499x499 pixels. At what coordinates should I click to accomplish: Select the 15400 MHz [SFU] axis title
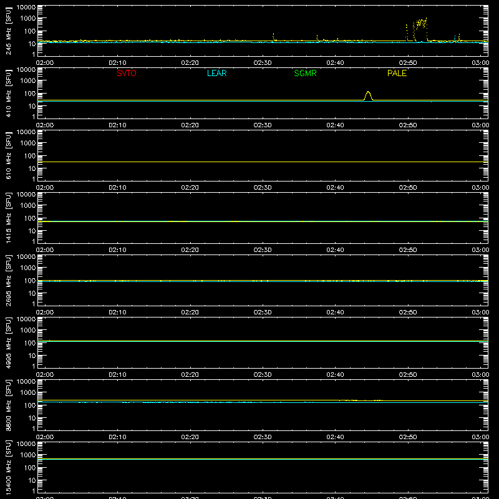pyautogui.click(x=8, y=467)
